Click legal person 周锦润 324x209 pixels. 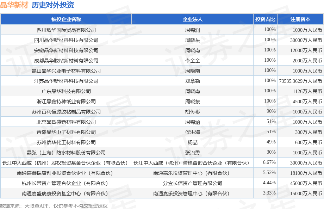click(192, 30)
